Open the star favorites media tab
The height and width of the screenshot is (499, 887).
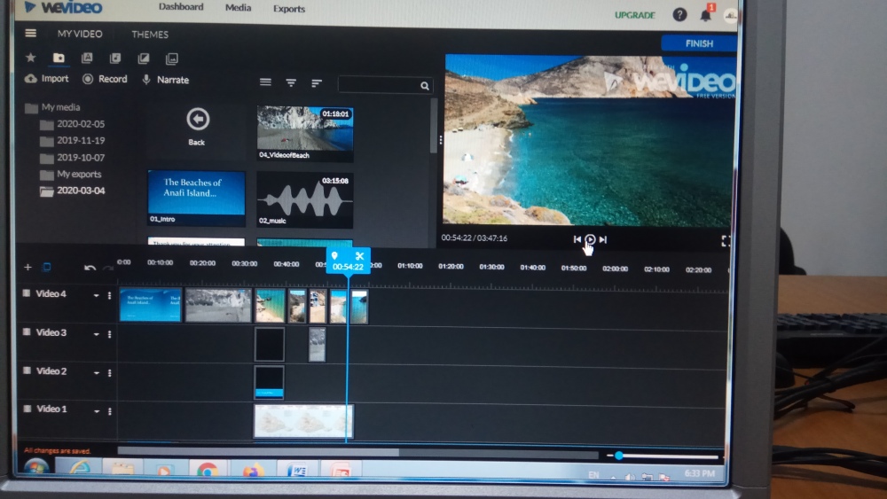coord(31,58)
